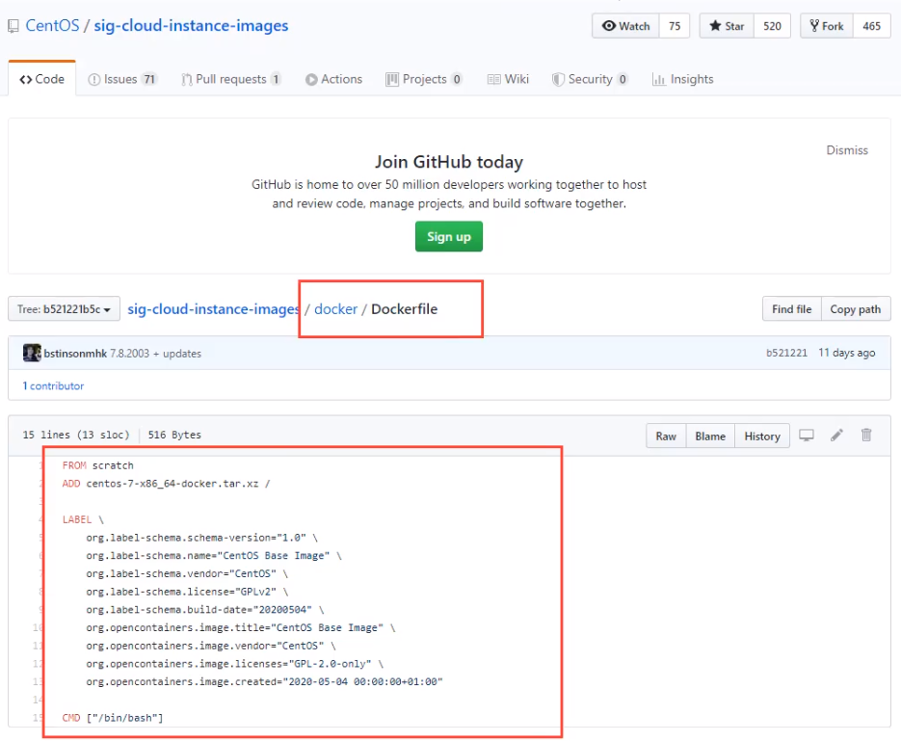Click the repository book icon beside CentOS
Image resolution: width=901 pixels, height=741 pixels.
pyautogui.click(x=13, y=26)
